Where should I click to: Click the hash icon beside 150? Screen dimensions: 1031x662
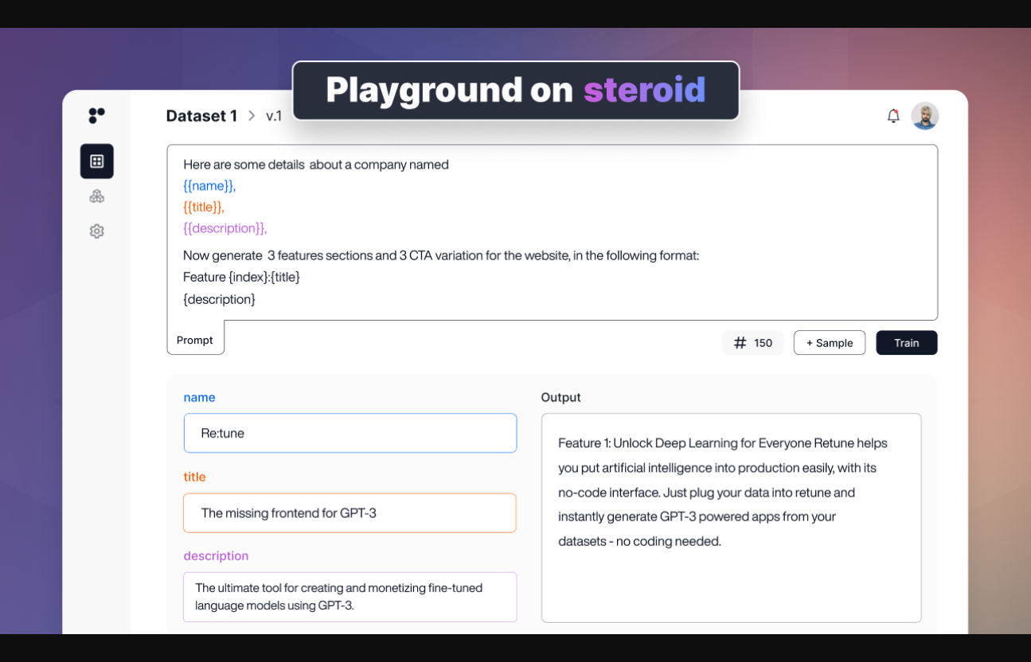740,343
